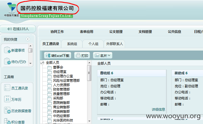Select the 采购部 folder
This screenshot has width=203, height=124.
tap(58, 98)
